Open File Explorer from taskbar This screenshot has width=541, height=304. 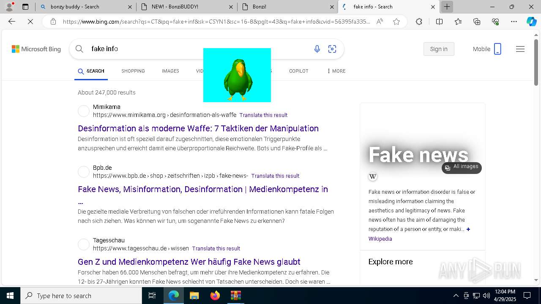tap(194, 296)
